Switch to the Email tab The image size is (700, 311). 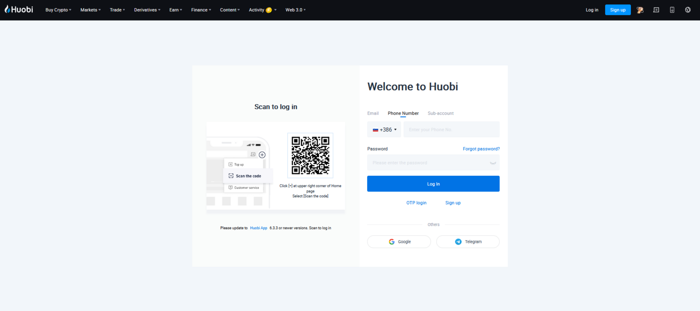coord(373,113)
